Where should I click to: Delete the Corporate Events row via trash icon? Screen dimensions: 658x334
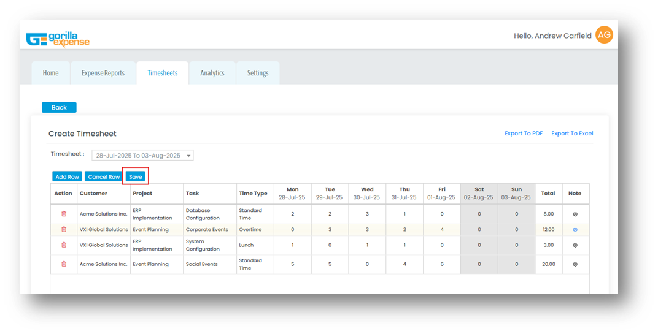point(64,229)
